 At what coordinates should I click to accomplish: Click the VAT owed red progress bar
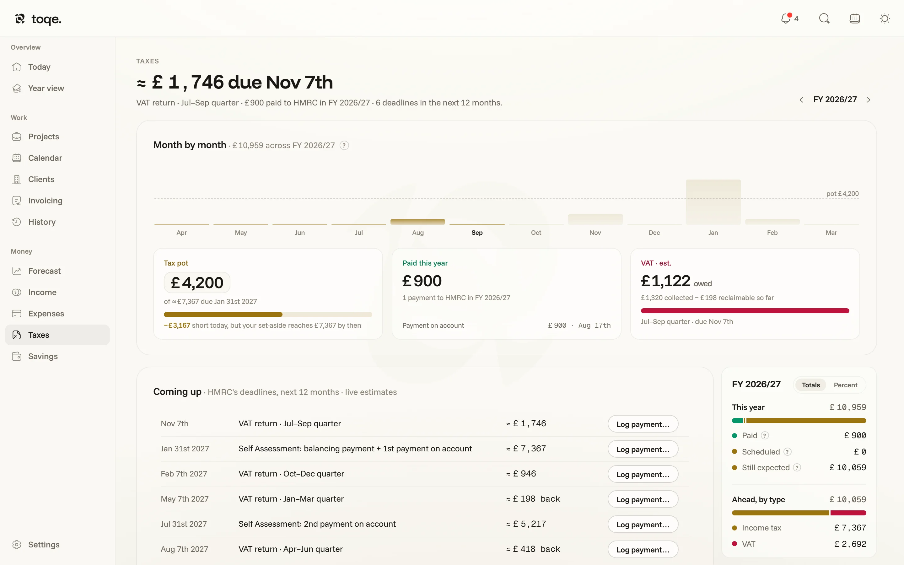pyautogui.click(x=745, y=310)
